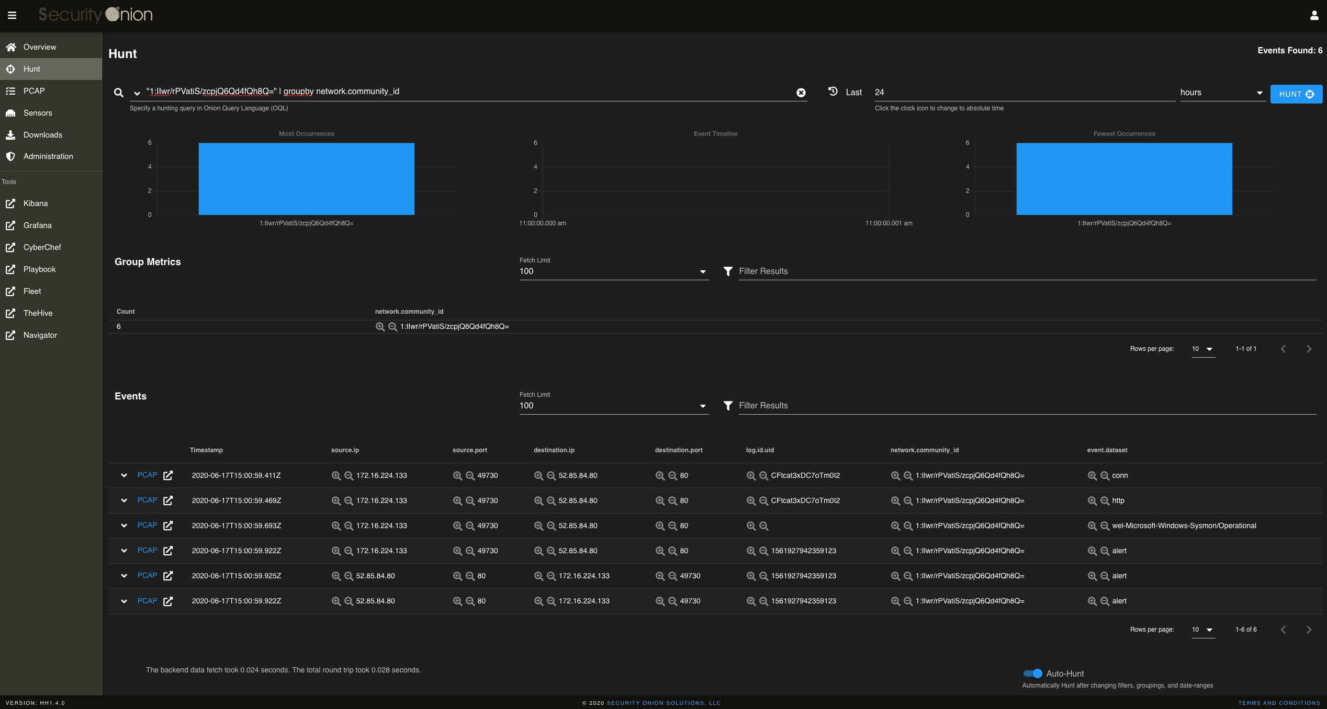The image size is (1327, 709).
Task: Open the Administration page from the sidebar
Action: click(11, 156)
